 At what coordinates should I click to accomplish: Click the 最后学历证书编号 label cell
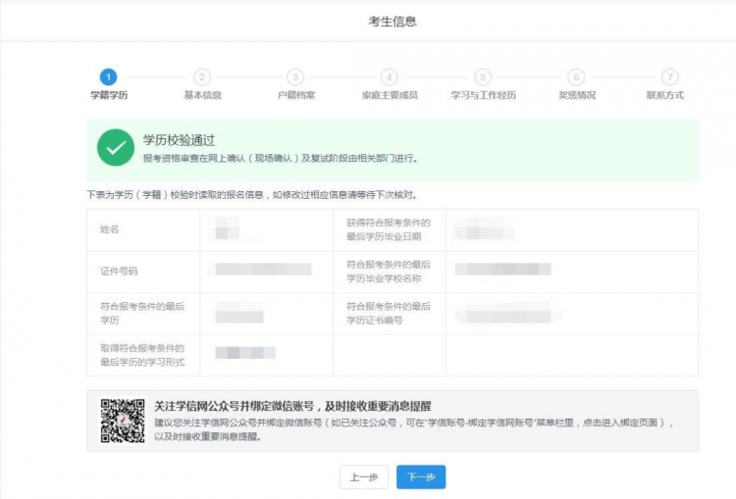(x=389, y=314)
